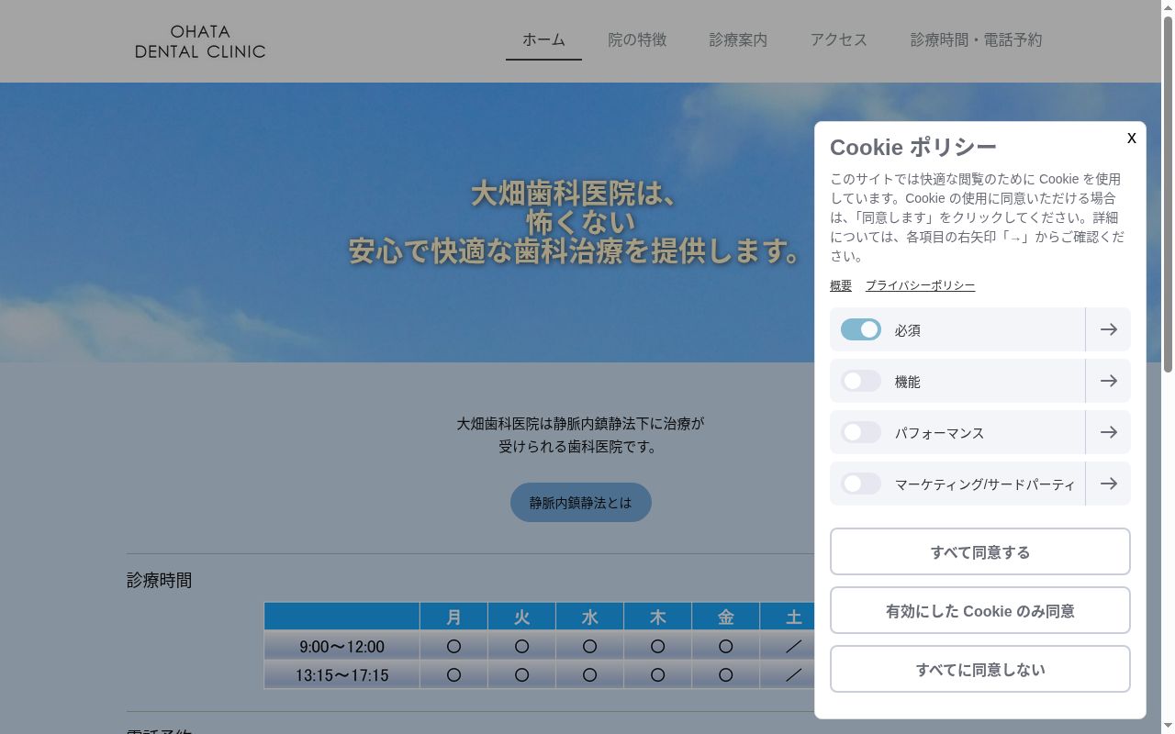Go to 院の特徴 menu item
The image size is (1175, 734).
pos(637,40)
